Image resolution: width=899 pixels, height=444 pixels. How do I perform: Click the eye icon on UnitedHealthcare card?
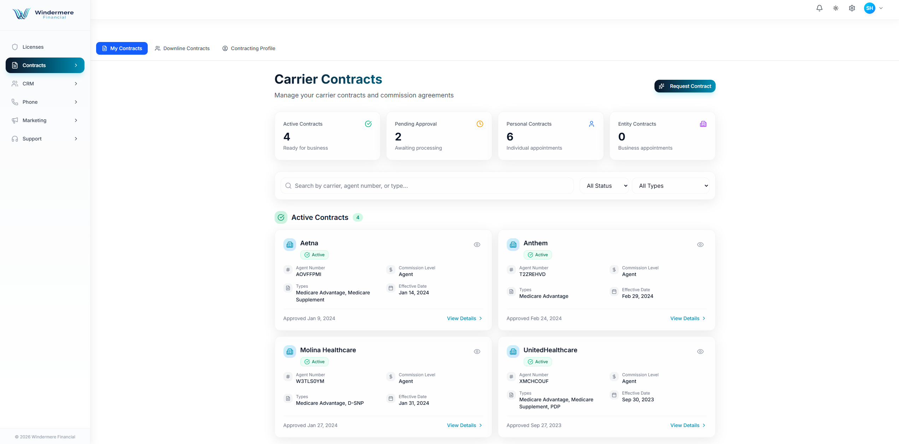[x=700, y=351]
